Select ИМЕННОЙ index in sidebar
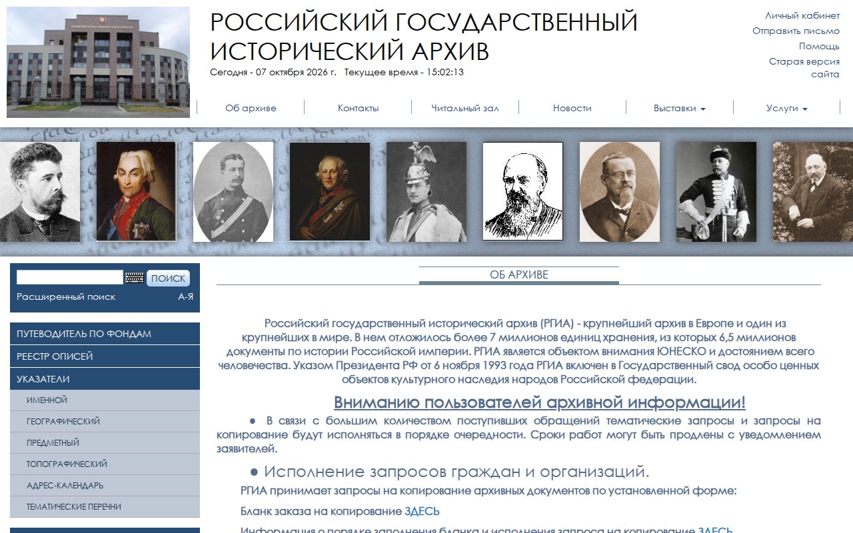 105,400
